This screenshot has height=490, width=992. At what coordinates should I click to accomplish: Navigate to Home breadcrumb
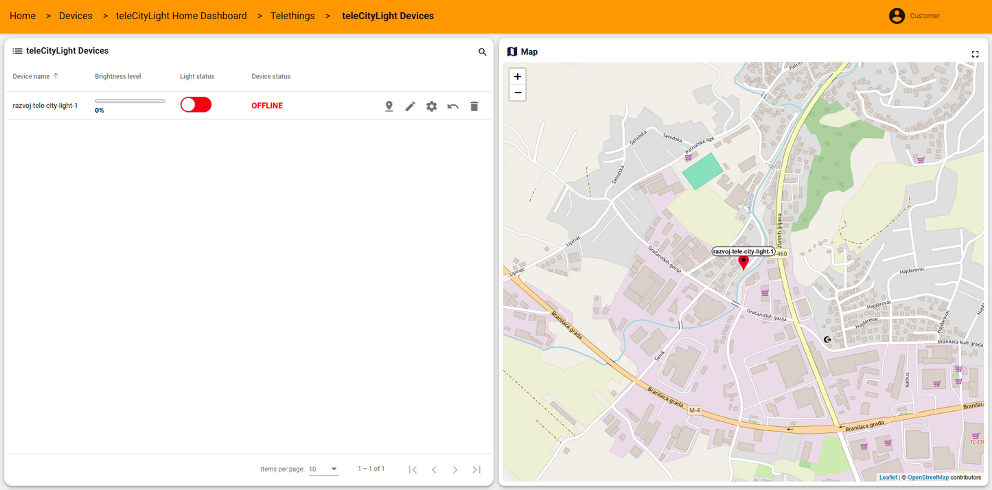(23, 16)
